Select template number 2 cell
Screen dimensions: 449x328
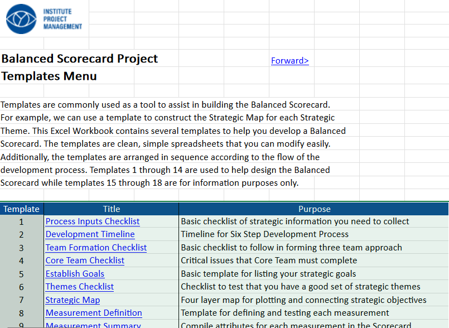pyautogui.click(x=22, y=235)
